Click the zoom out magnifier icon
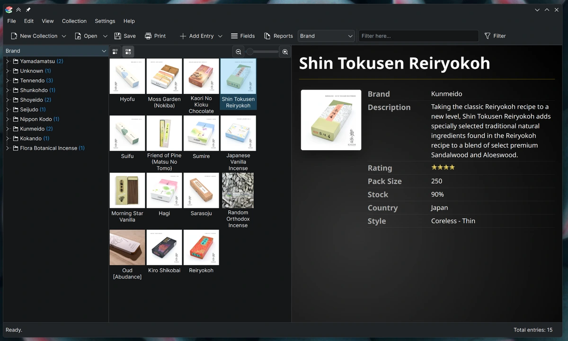 coord(239,52)
